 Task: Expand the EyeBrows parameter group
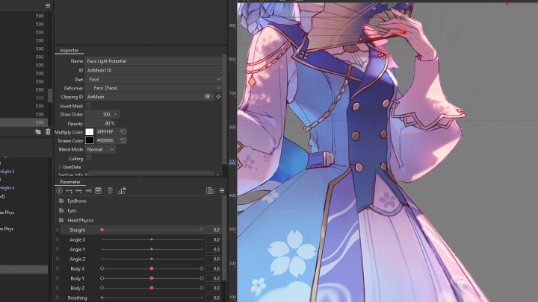click(76, 201)
